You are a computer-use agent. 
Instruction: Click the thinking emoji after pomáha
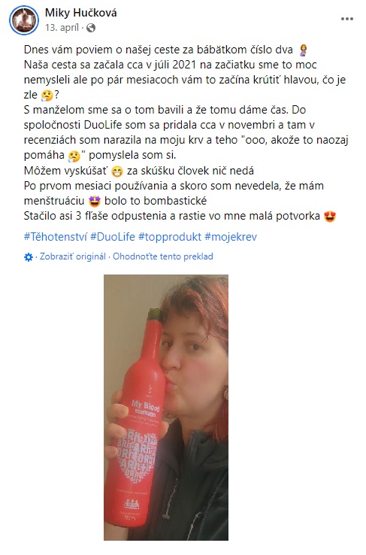pos(74,156)
